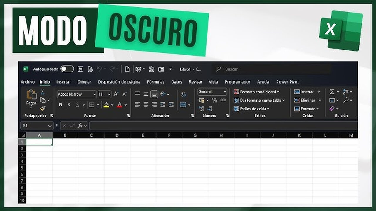
Task: Click the Orientation angled text icon
Action: [163, 94]
